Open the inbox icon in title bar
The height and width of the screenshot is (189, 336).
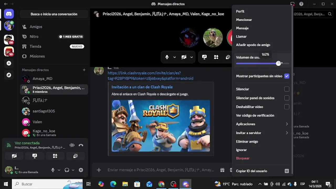(292, 4)
